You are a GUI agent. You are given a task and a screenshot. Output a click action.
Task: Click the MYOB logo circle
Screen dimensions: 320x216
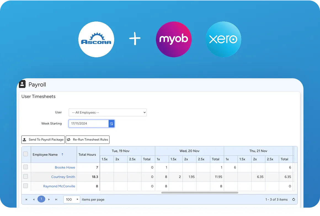(174, 39)
